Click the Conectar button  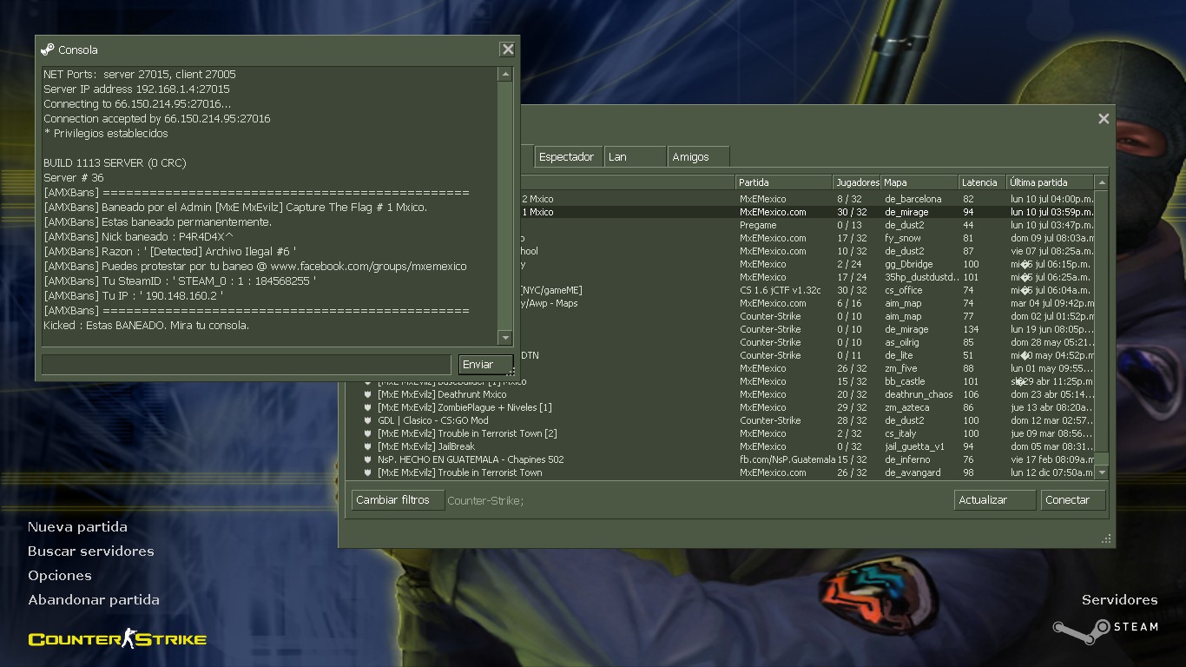pyautogui.click(x=1073, y=500)
